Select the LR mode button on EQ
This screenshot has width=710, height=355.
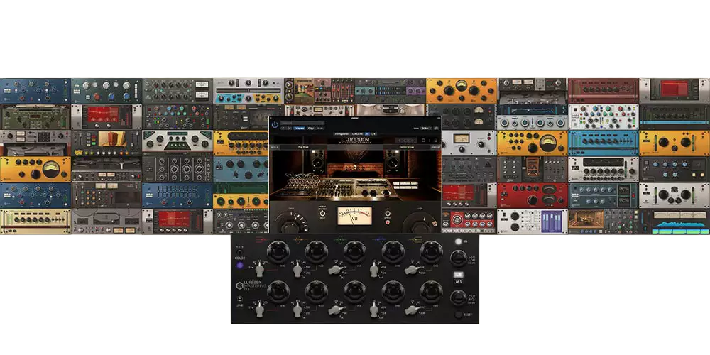(458, 274)
